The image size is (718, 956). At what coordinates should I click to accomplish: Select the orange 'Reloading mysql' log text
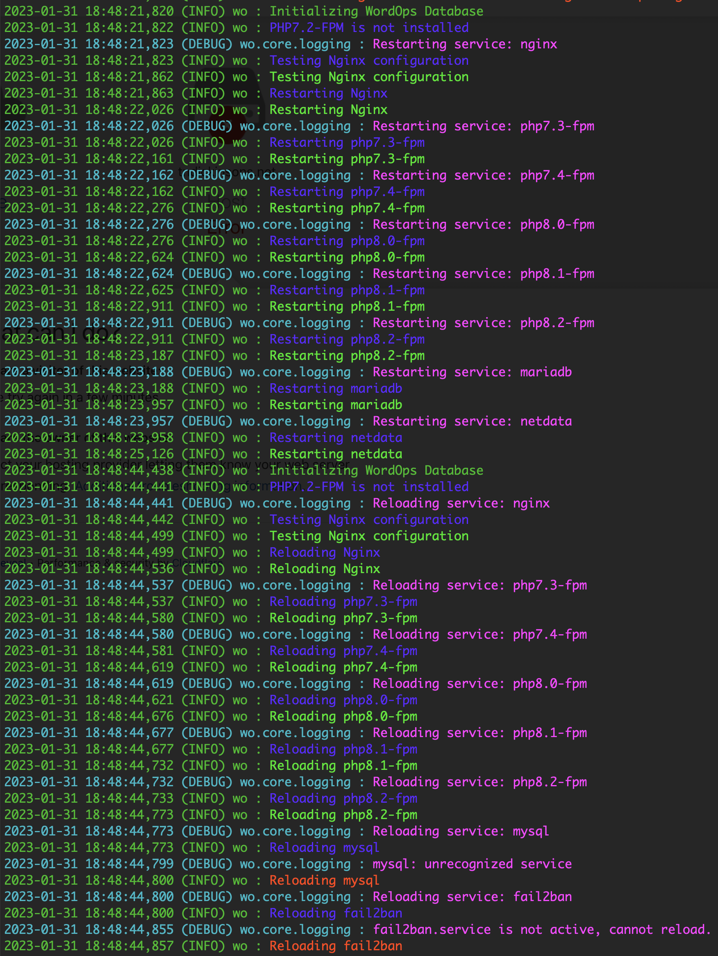pyautogui.click(x=324, y=881)
